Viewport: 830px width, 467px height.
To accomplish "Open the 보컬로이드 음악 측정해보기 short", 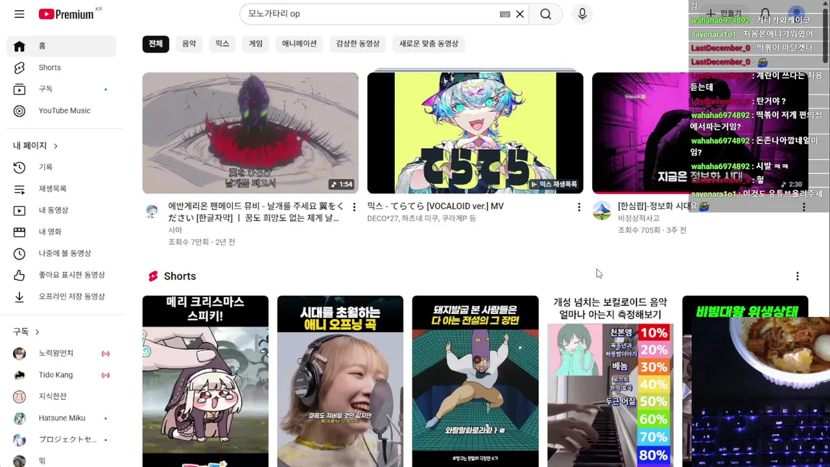I will click(610, 381).
